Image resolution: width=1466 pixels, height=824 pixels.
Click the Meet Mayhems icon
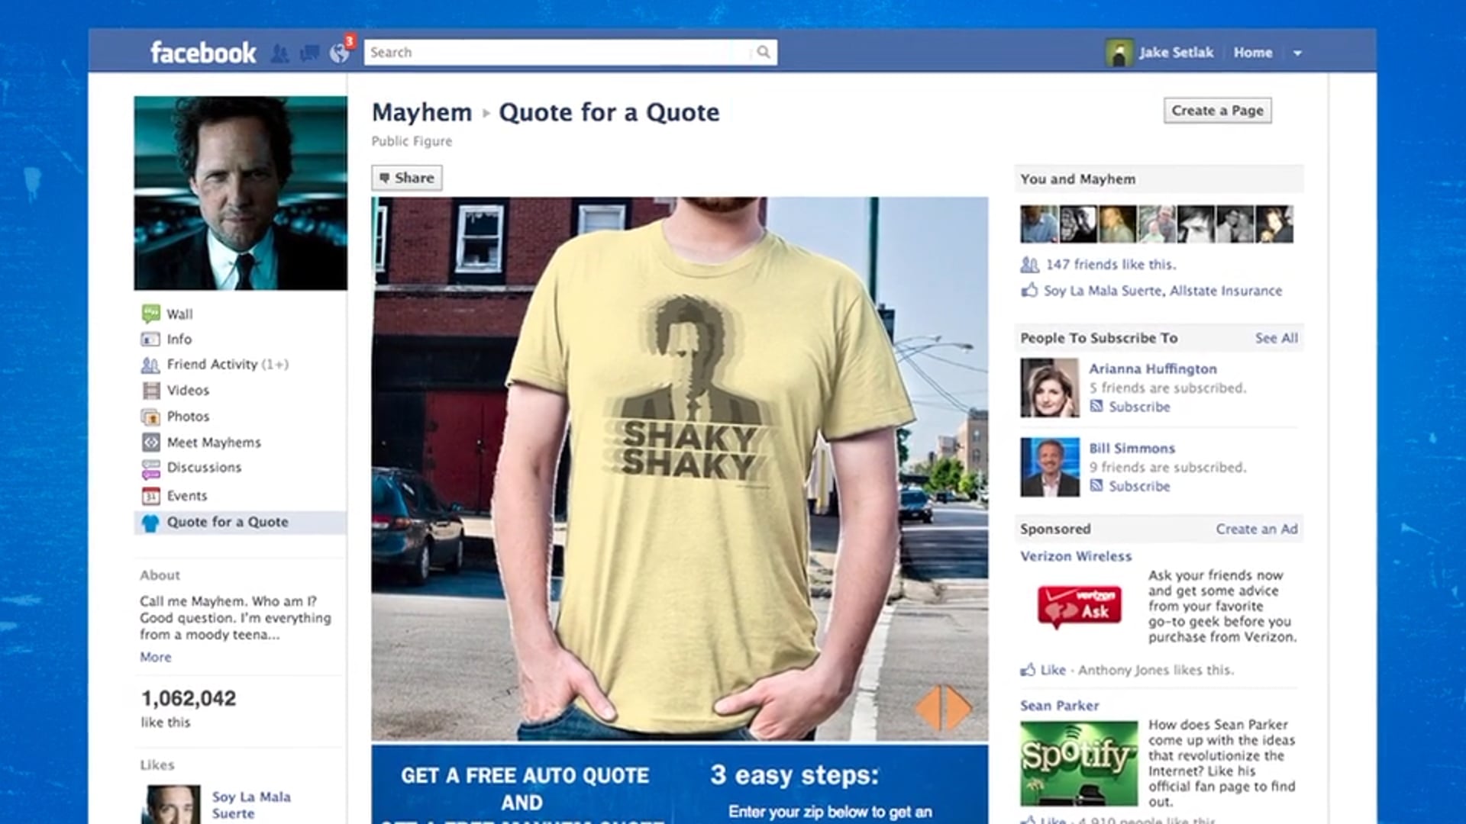pyautogui.click(x=150, y=443)
